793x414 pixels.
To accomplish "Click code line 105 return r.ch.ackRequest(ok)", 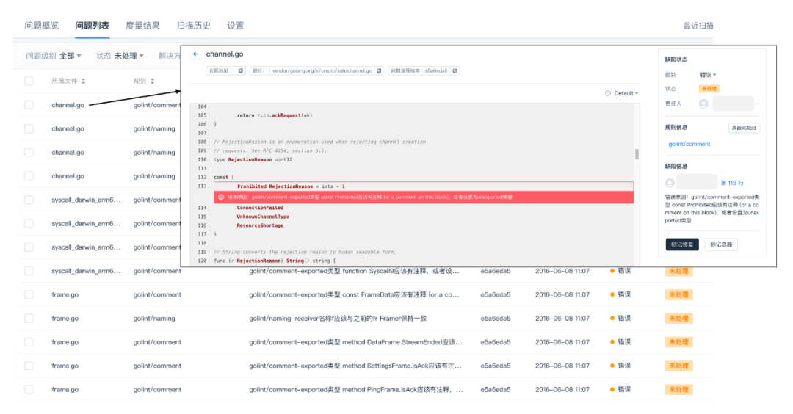I will coord(275,115).
